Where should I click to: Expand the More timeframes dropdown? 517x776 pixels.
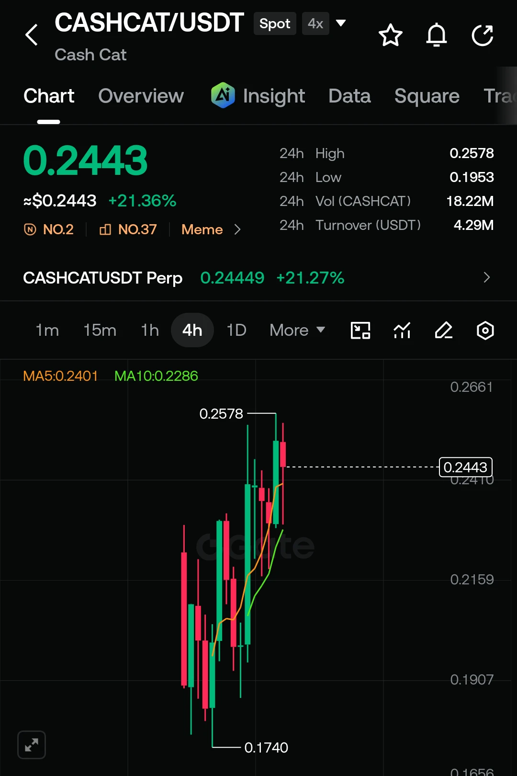pos(297,330)
